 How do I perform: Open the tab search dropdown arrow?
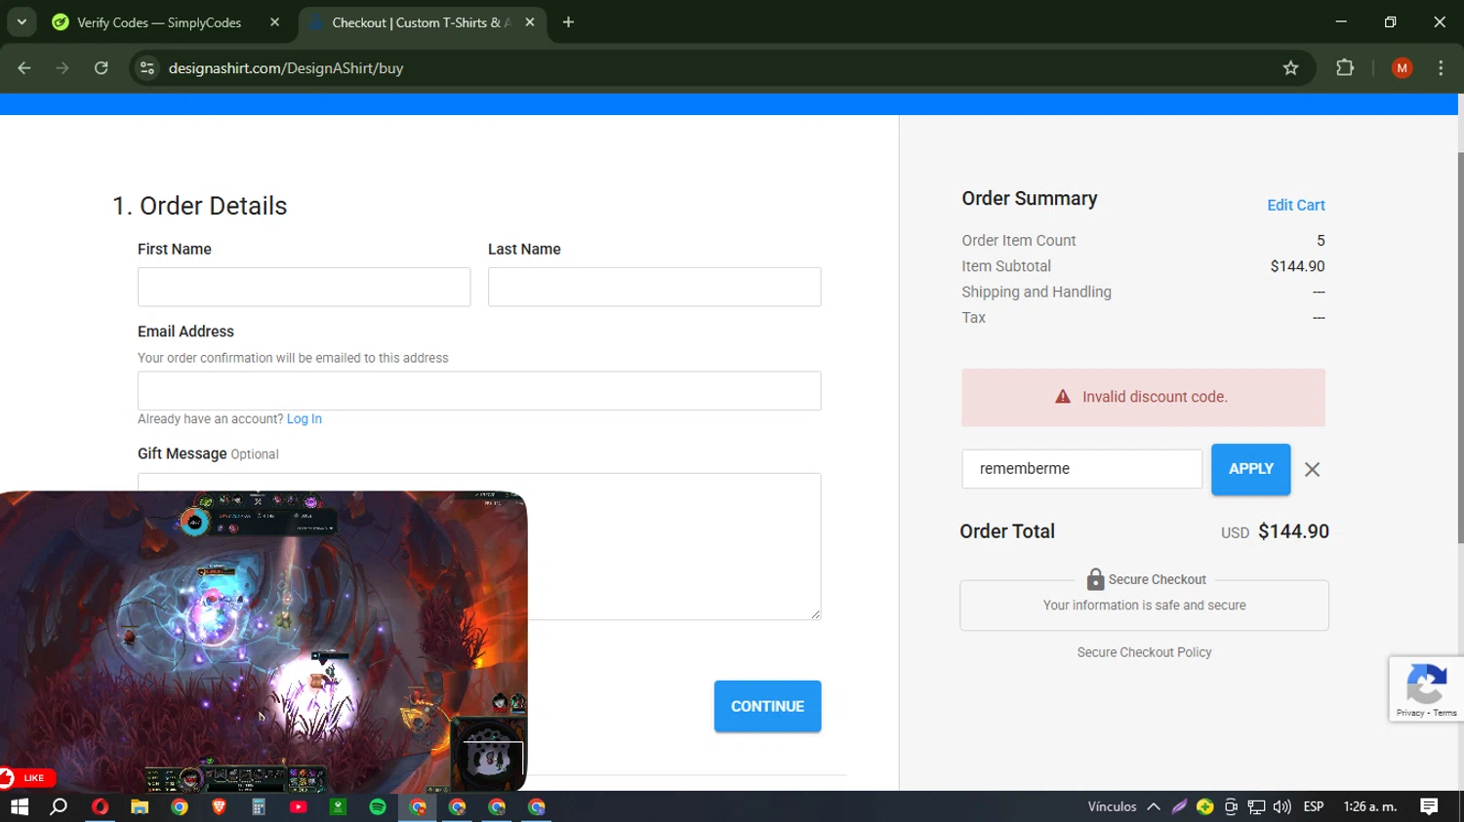[21, 22]
